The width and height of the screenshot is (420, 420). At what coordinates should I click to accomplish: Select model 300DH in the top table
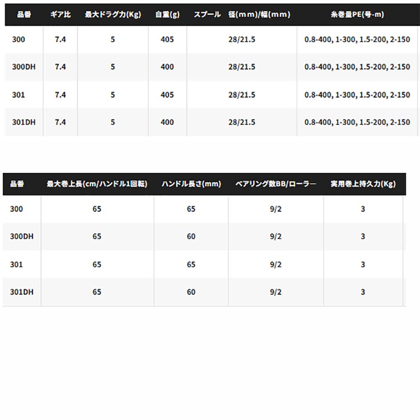pos(24,67)
